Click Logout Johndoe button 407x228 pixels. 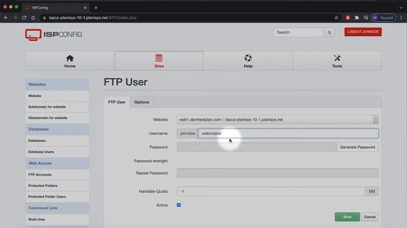point(363,32)
